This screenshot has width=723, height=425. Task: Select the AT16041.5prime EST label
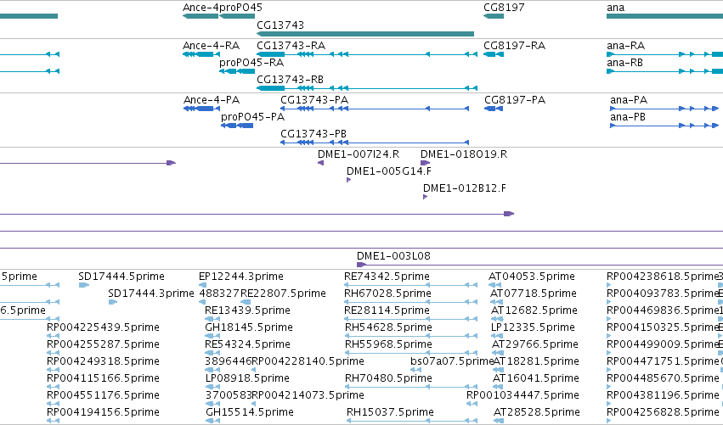[536, 378]
